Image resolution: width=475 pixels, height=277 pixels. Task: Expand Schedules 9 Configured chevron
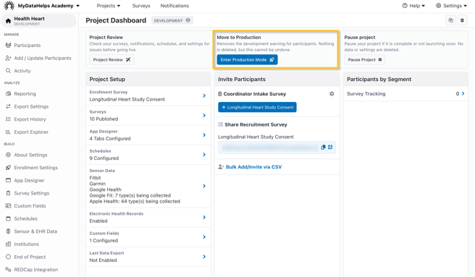[204, 155]
